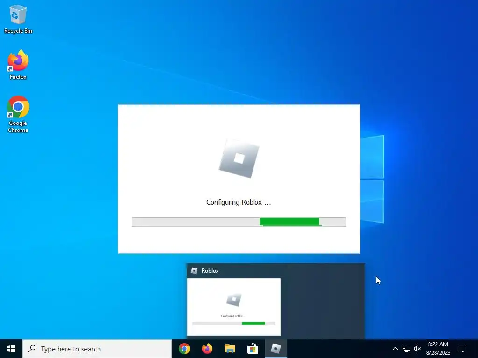This screenshot has height=358, width=478.
Task: Click the 'Configuring Roblox ...' status text
Action: pyautogui.click(x=239, y=202)
